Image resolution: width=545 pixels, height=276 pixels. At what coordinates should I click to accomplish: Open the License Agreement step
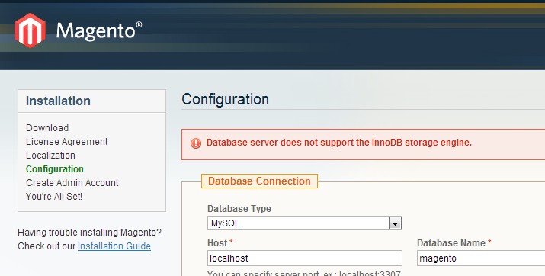coord(67,142)
